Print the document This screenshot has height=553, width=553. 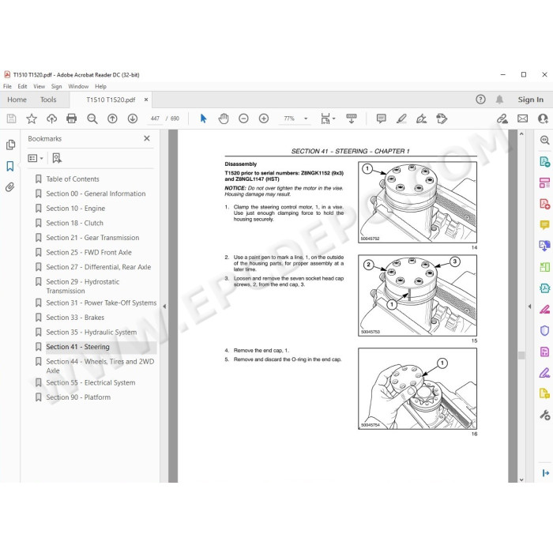[72, 118]
